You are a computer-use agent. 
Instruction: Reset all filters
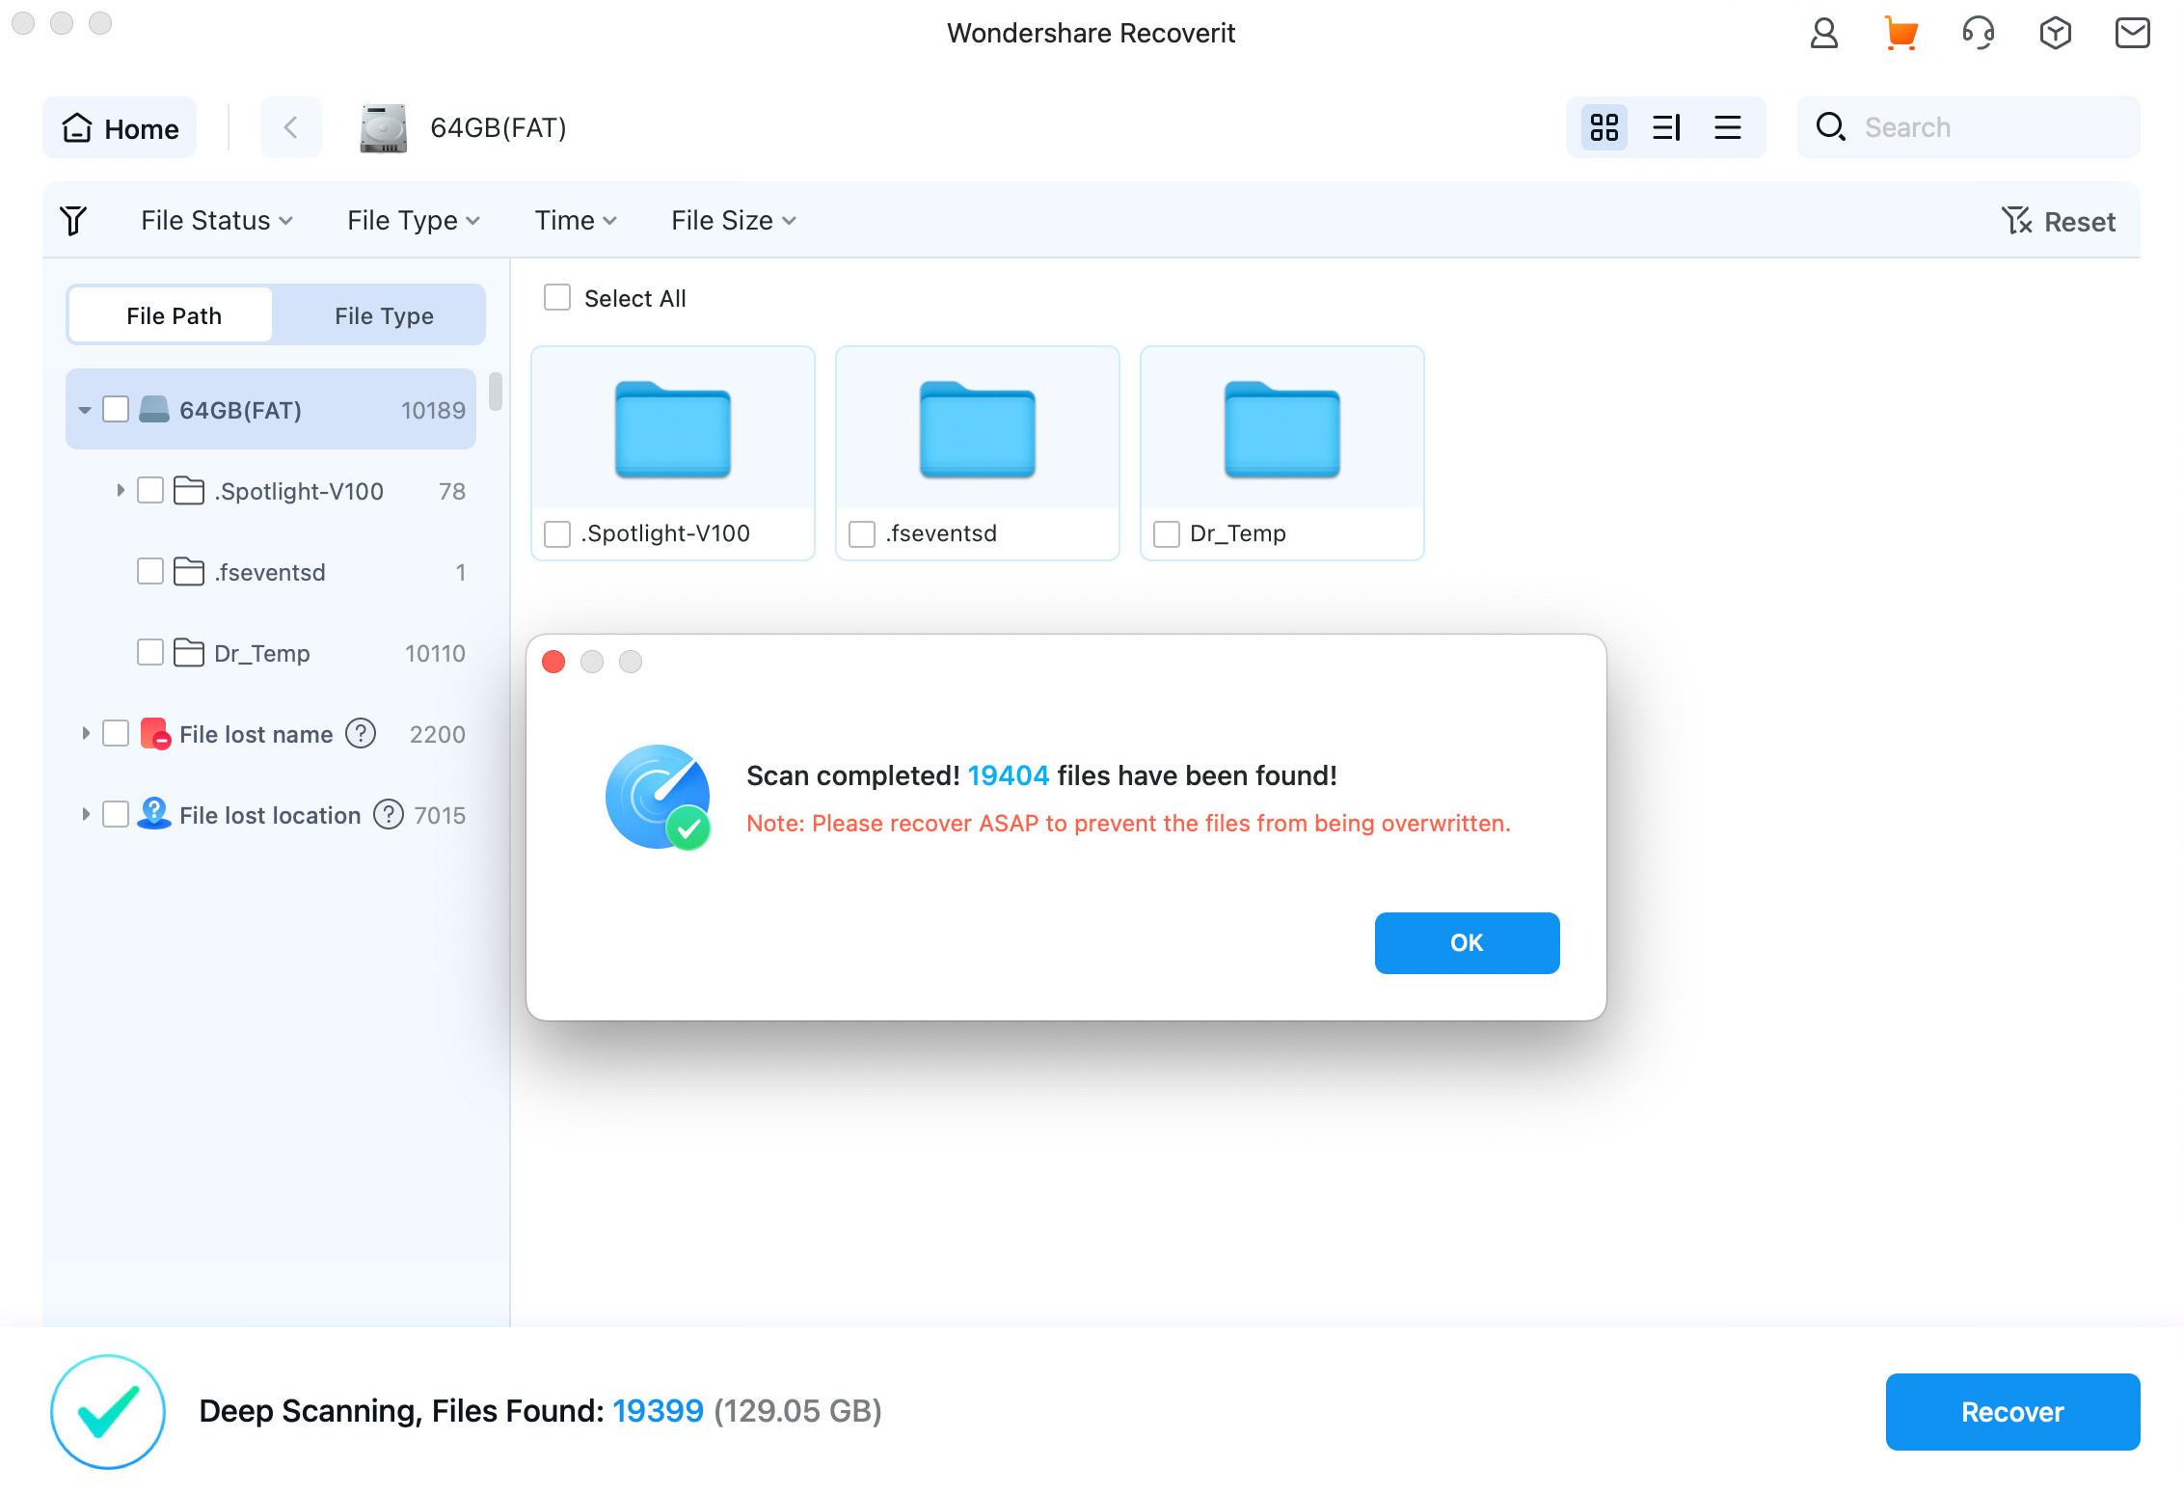(2058, 221)
